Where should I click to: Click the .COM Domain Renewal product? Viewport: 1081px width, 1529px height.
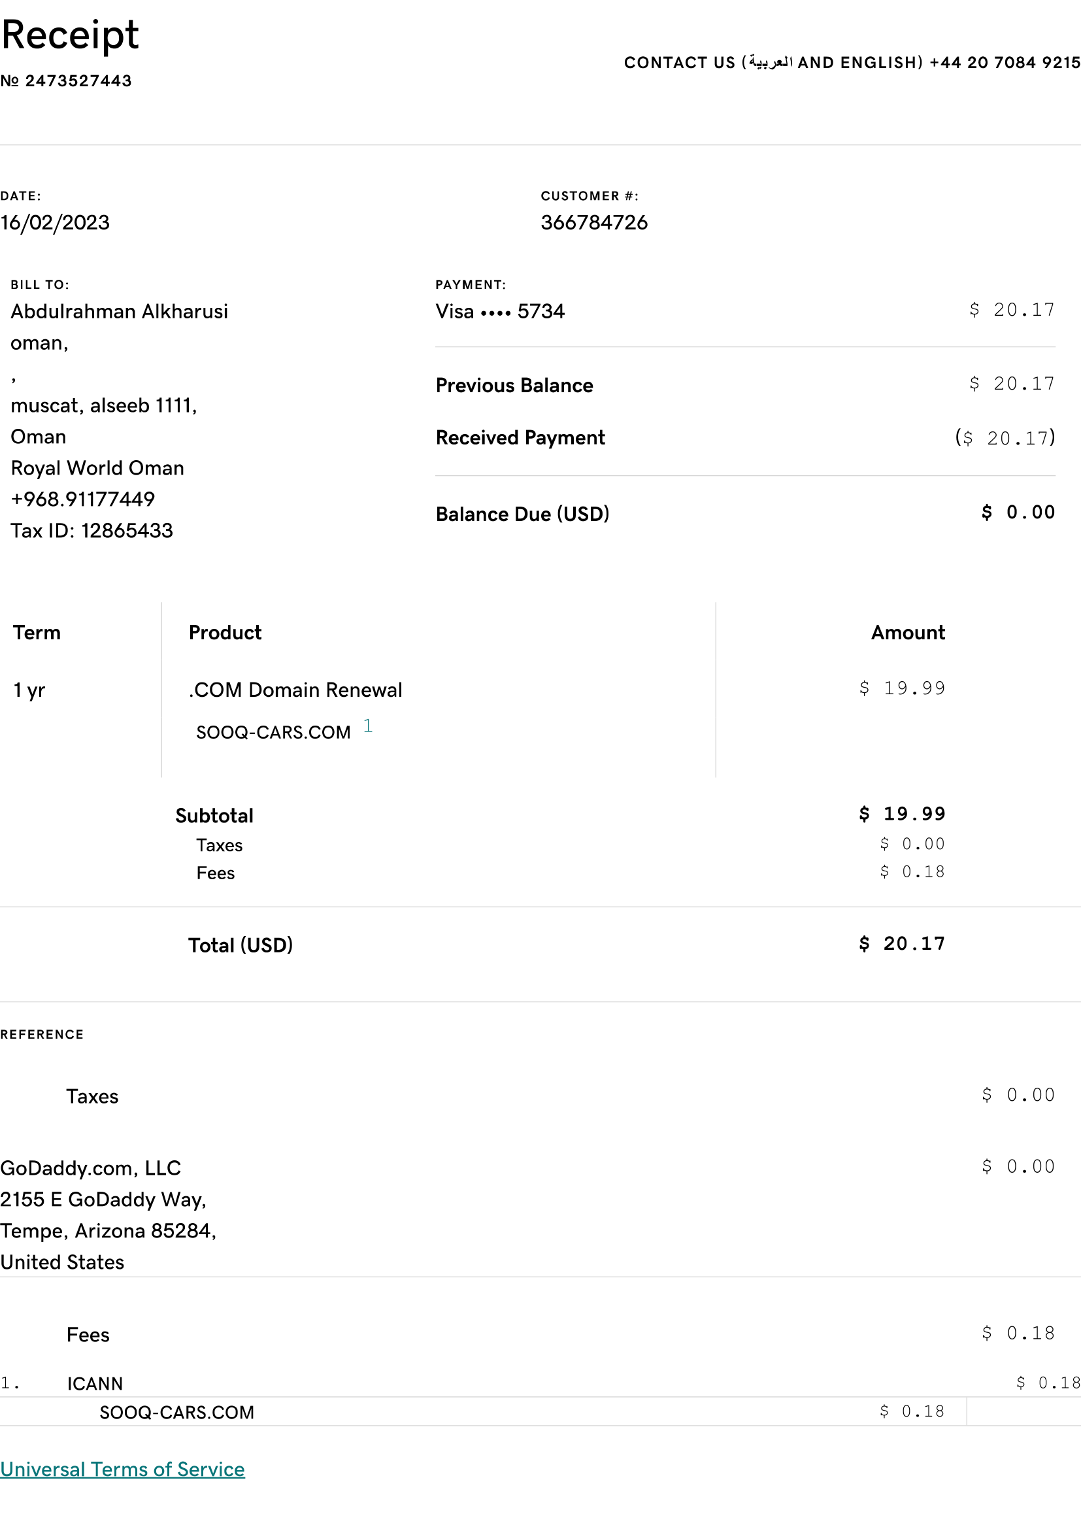[295, 689]
